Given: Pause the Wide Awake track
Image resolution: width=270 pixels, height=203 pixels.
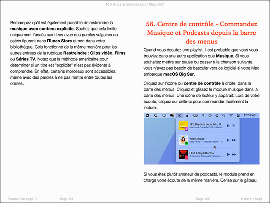Looking at the screenshot, I should point(228,140).
